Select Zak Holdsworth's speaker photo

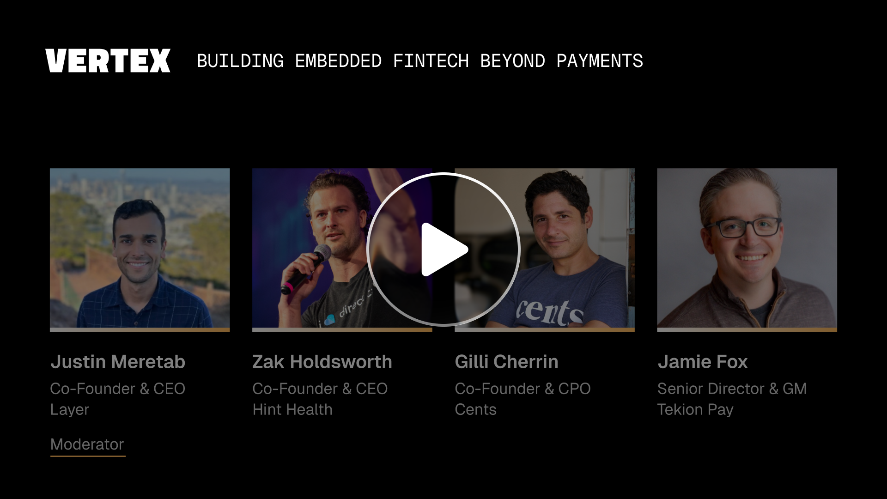(x=342, y=248)
